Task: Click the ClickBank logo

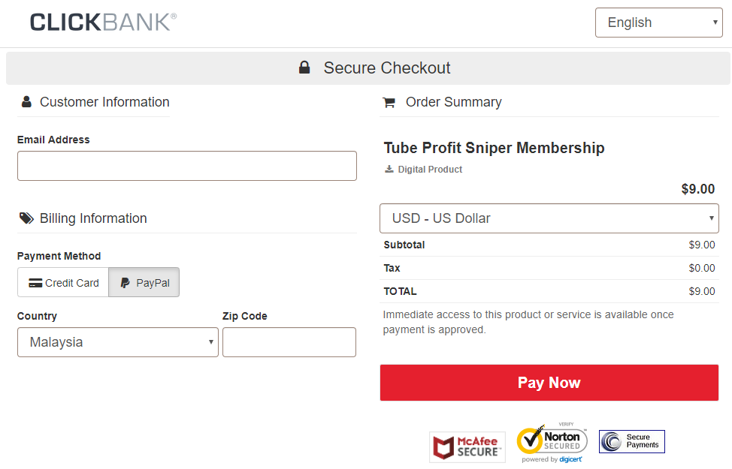Action: (x=103, y=23)
